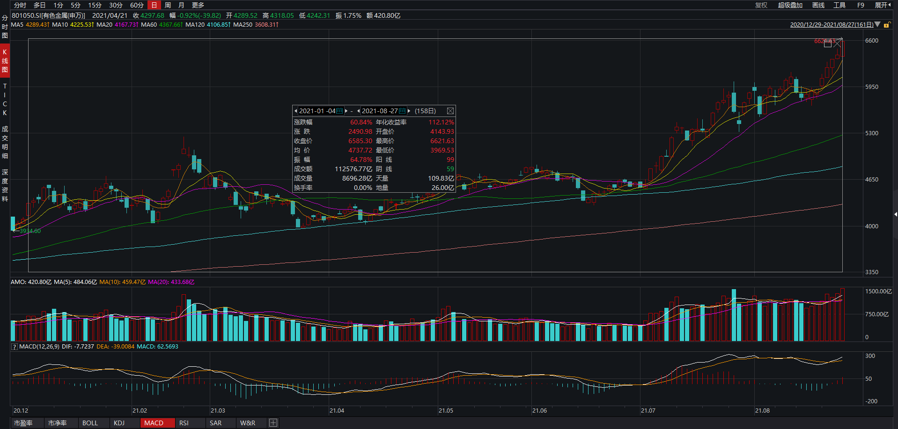The image size is (898, 429).
Task: Open the 复权 adjustment menu
Action: (x=761, y=5)
